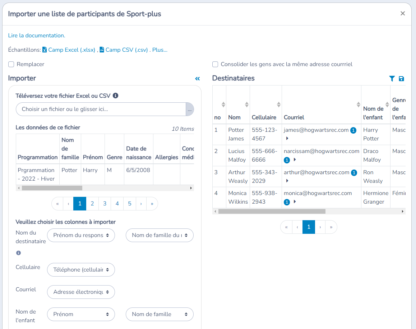Expand monica@hogwartsrec.com row arrow
Viewport: 416px width, 329px height.
coord(295,201)
